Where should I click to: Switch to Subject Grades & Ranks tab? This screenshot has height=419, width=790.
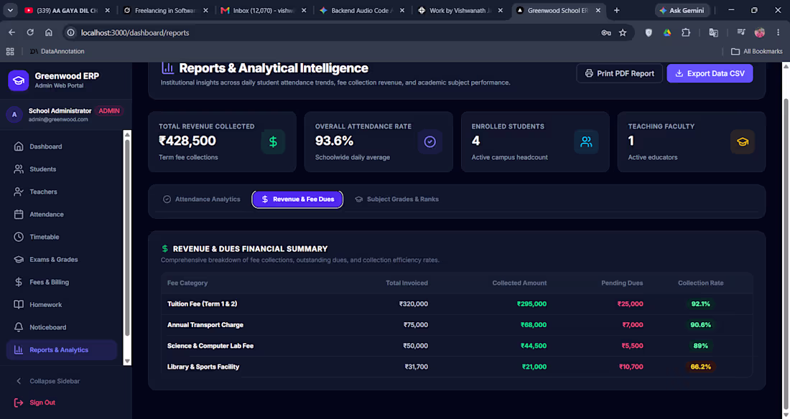coord(397,199)
